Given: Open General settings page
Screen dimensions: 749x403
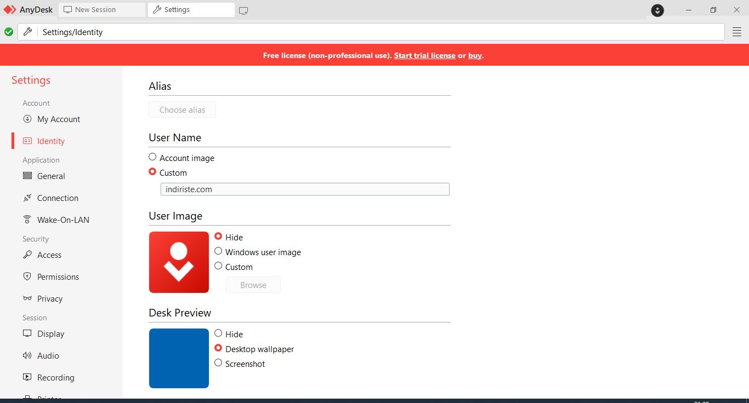Looking at the screenshot, I should click(51, 176).
